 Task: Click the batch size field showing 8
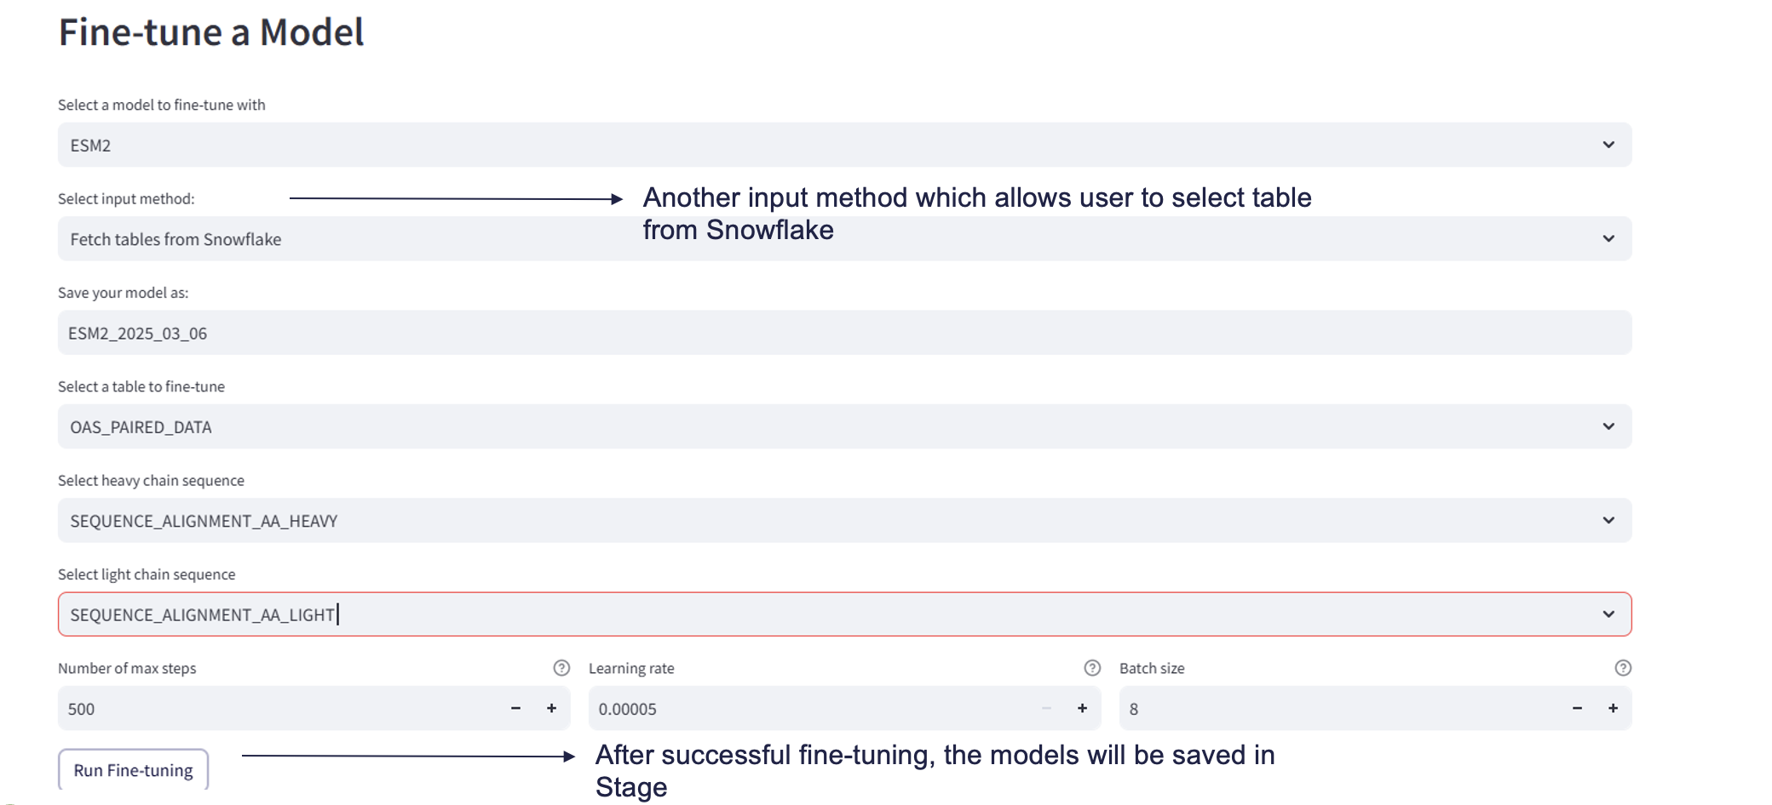(x=1338, y=709)
